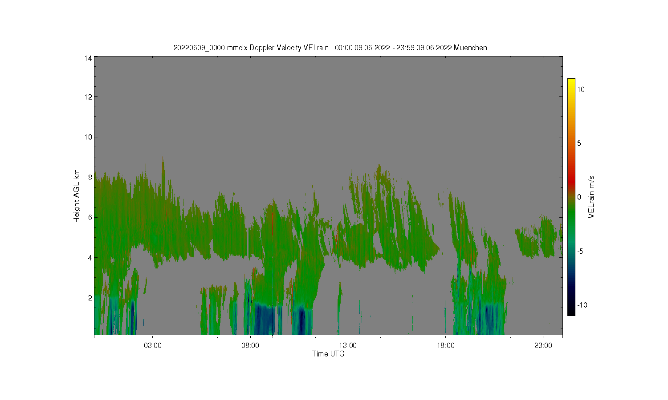Click the 'Height AGL km' axis label
The width and height of the screenshot is (668, 400).
click(x=77, y=196)
